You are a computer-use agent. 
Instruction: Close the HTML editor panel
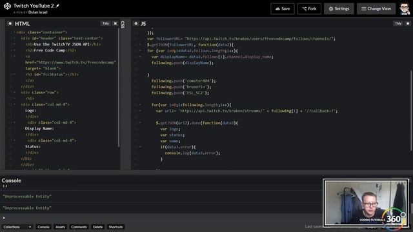(x=116, y=23)
